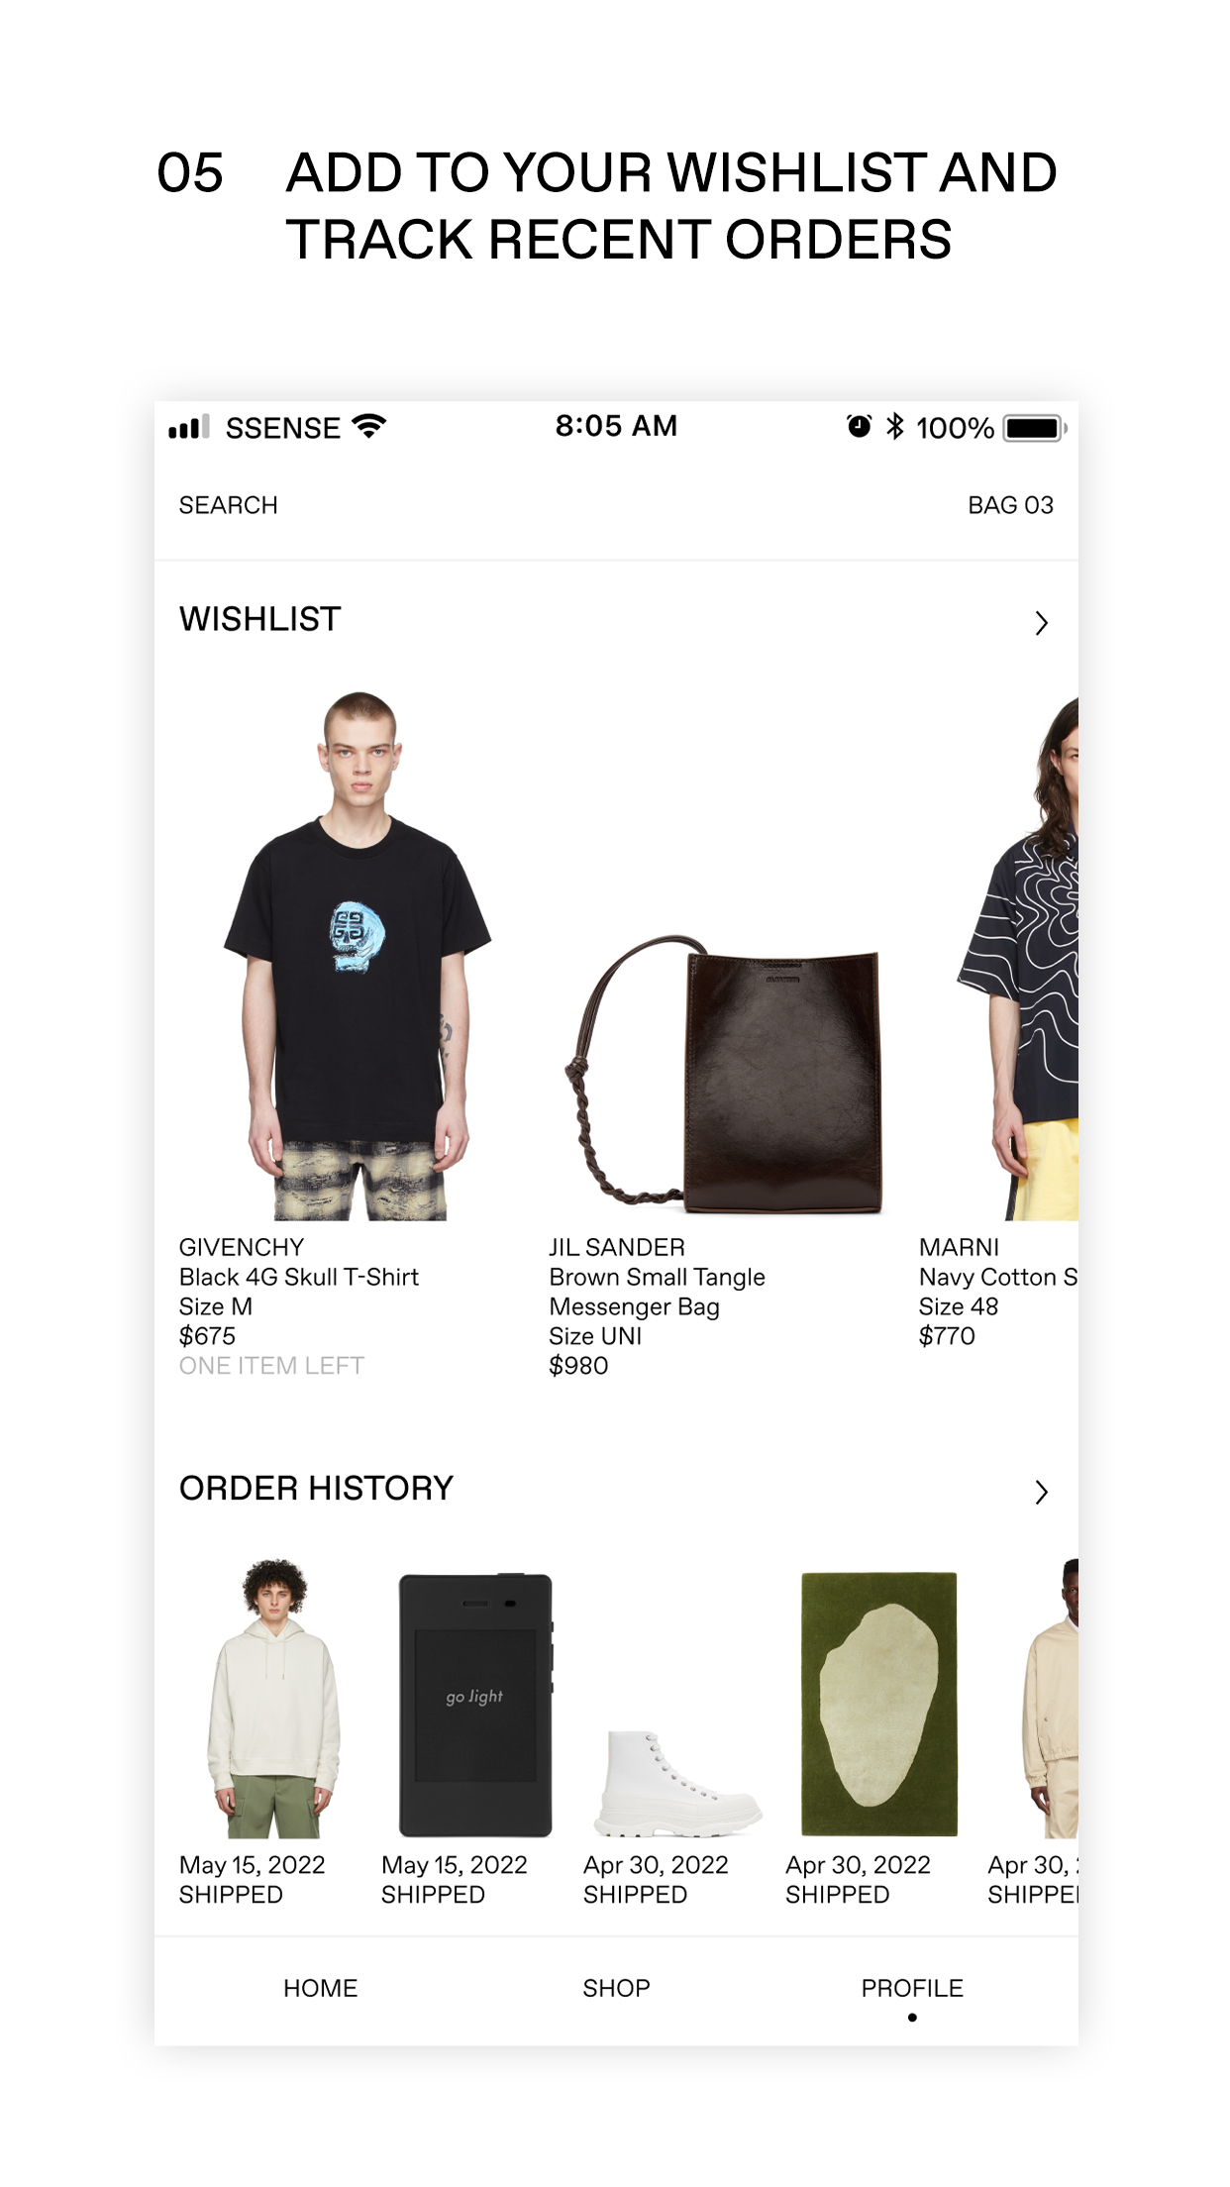The height and width of the screenshot is (2187, 1230).
Task: Tap the battery indicator icon
Action: tap(1035, 428)
